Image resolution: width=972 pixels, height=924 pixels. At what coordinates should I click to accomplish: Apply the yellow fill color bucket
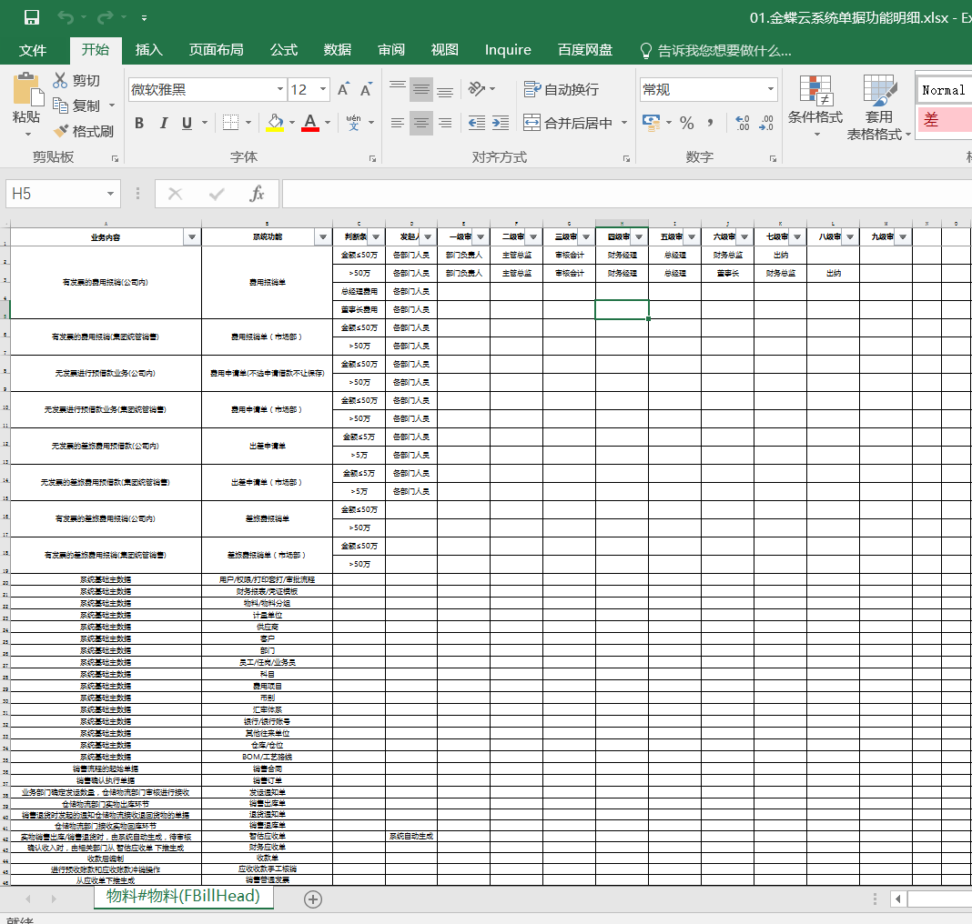click(x=275, y=123)
